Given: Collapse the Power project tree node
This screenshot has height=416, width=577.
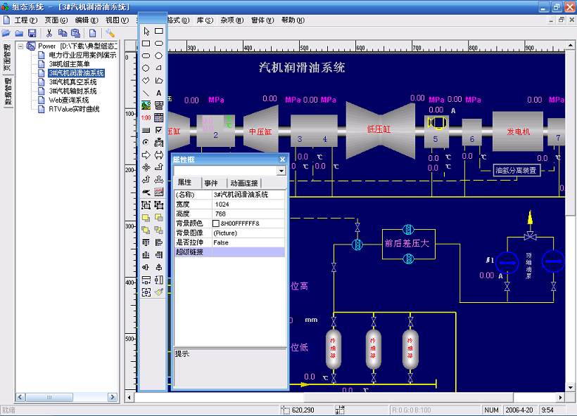Looking at the screenshot, I should point(21,46).
